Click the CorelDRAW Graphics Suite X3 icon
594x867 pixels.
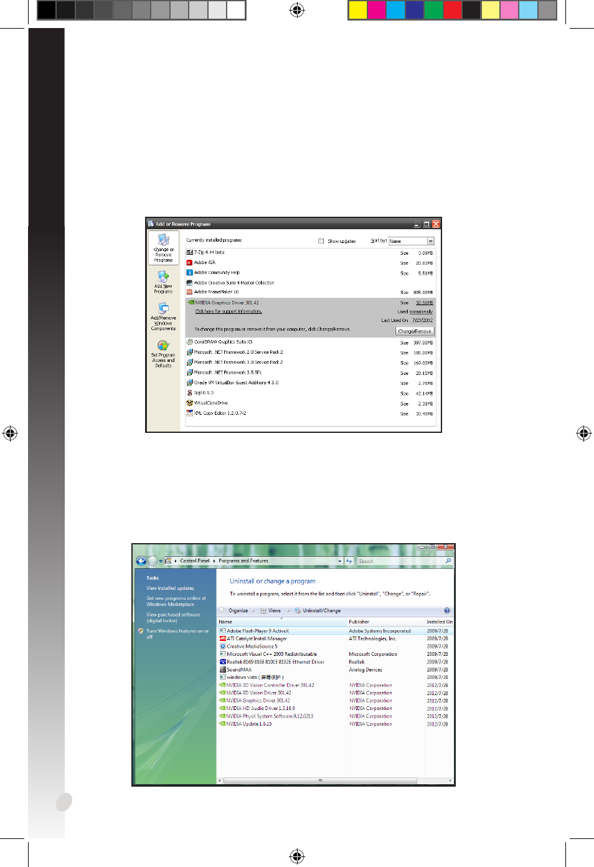(x=189, y=342)
